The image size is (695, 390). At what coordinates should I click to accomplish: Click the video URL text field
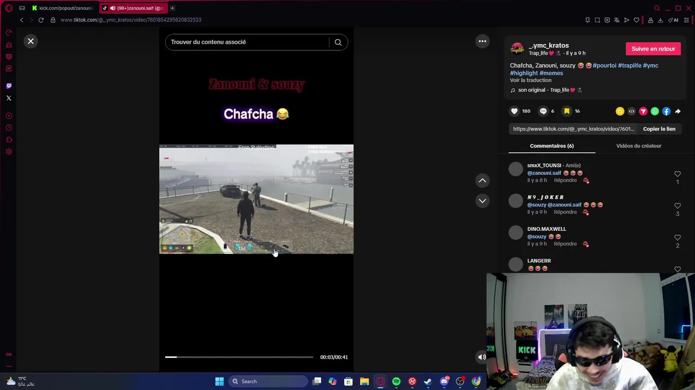click(x=573, y=129)
